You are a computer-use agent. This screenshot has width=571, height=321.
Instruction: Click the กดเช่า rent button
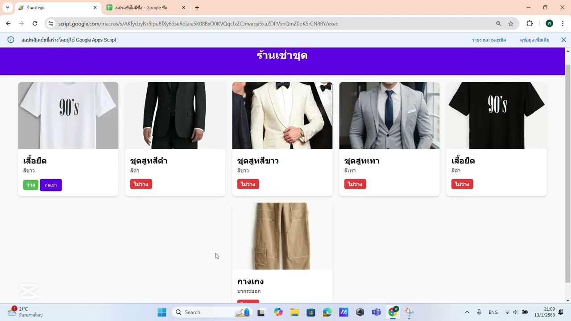pyautogui.click(x=51, y=185)
